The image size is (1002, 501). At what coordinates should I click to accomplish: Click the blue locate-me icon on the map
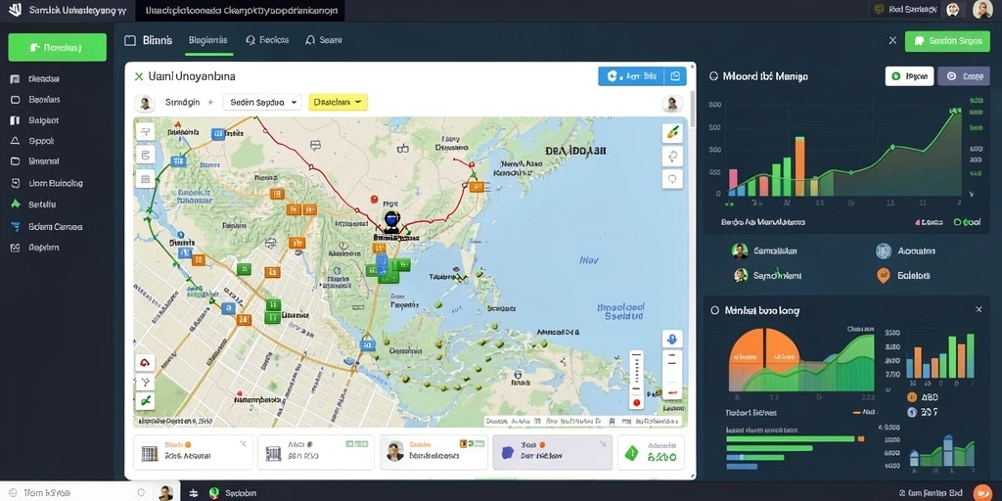click(672, 339)
